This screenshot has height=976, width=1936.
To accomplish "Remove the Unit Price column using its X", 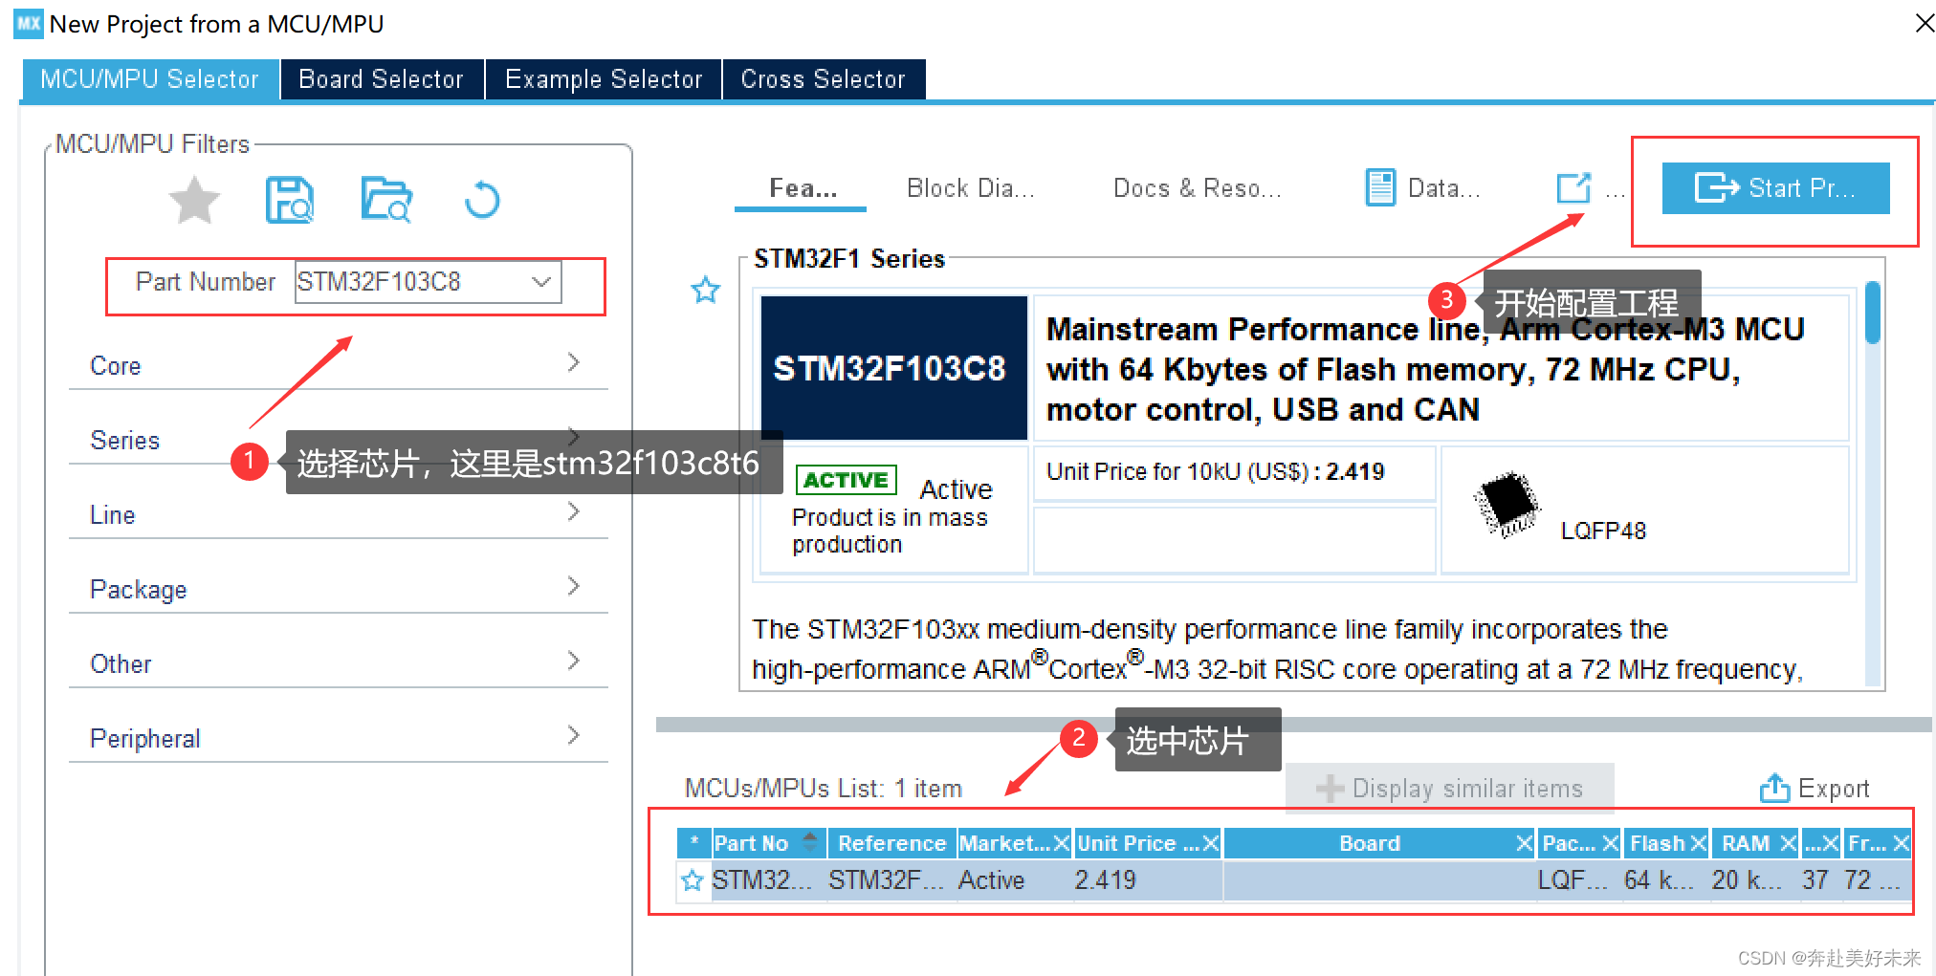I will pyautogui.click(x=1211, y=843).
